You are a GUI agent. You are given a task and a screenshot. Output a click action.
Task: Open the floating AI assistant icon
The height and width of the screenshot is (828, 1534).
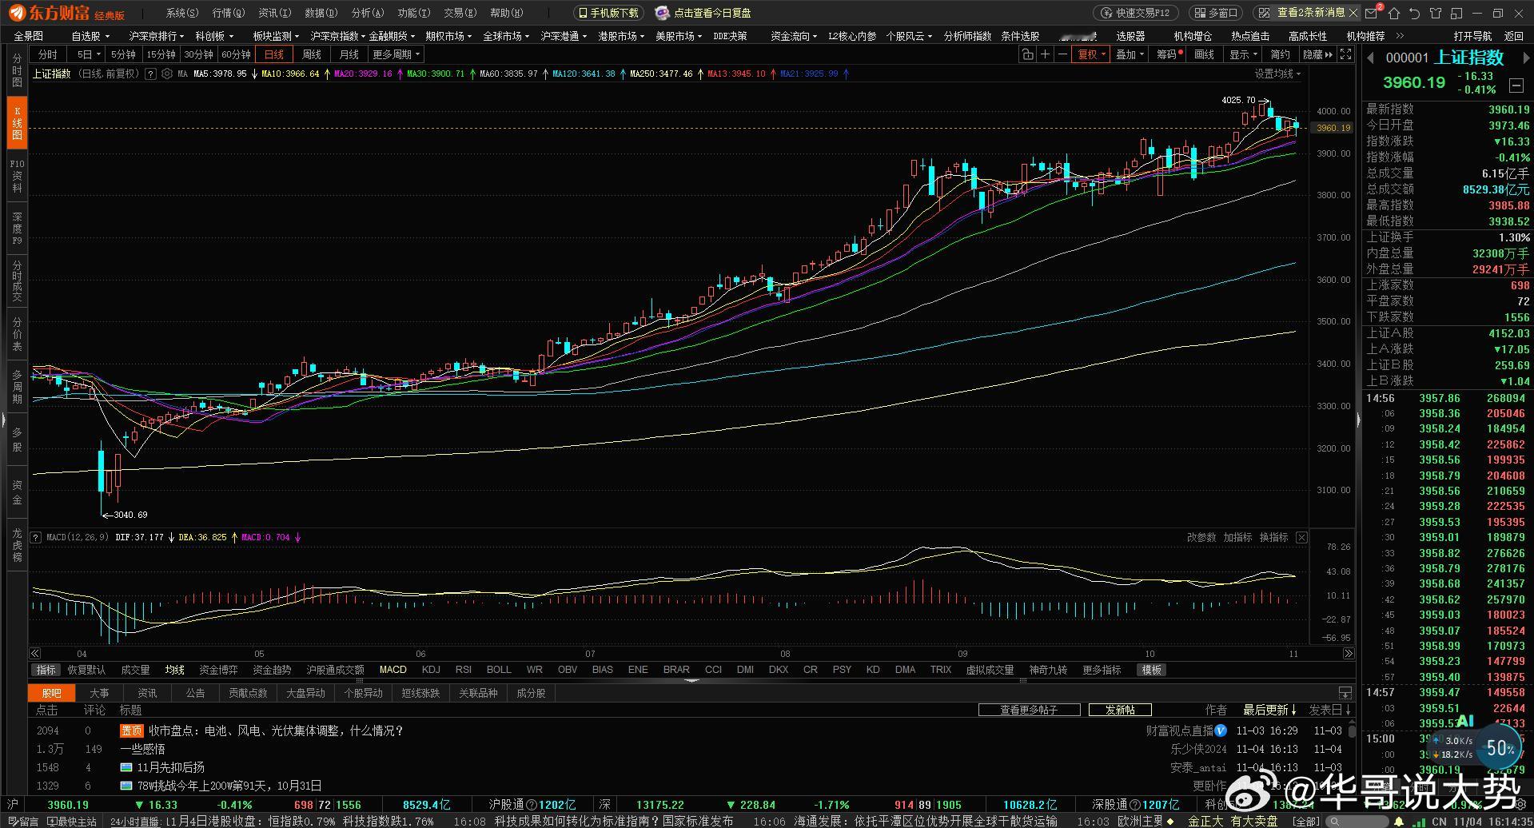click(x=1465, y=721)
